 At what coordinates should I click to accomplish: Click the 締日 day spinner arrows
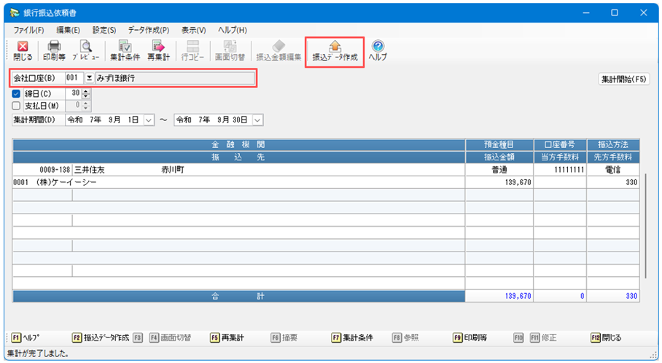(87, 93)
